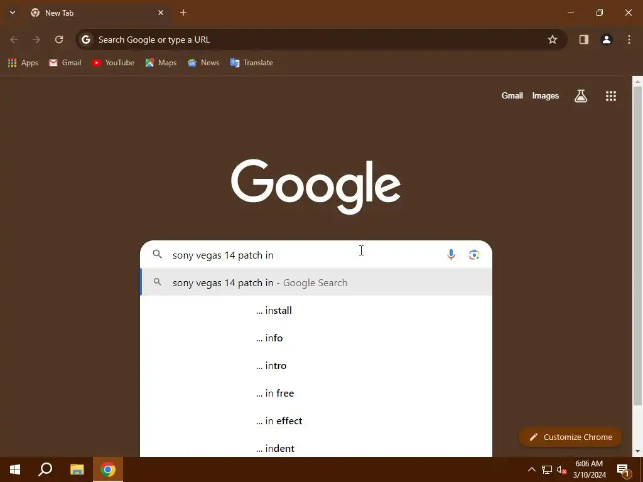Reload the current page
Viewport: 643px width, 482px height.
pyautogui.click(x=59, y=40)
